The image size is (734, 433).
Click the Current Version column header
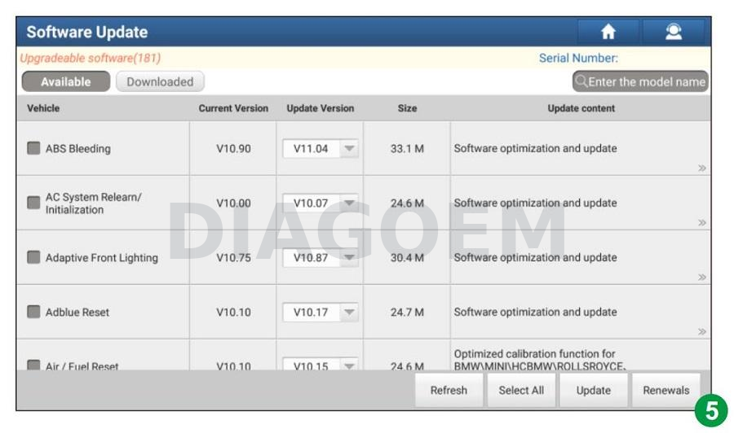(233, 108)
